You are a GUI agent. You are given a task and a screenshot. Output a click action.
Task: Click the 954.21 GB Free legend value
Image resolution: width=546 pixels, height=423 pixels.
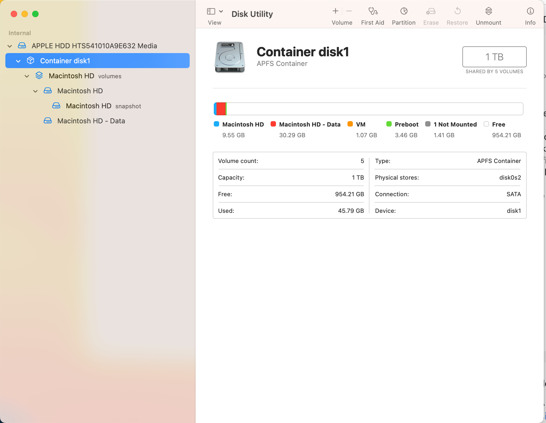pyautogui.click(x=507, y=135)
